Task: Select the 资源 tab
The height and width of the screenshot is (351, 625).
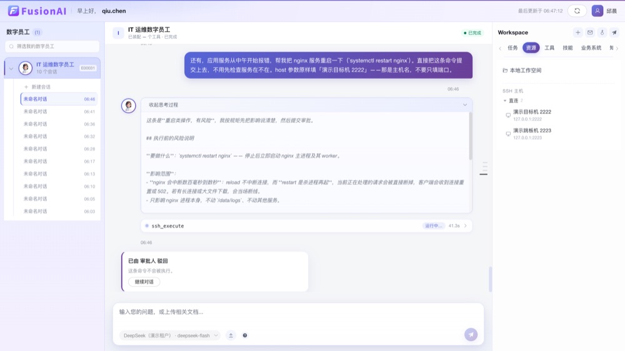Action: tap(531, 48)
